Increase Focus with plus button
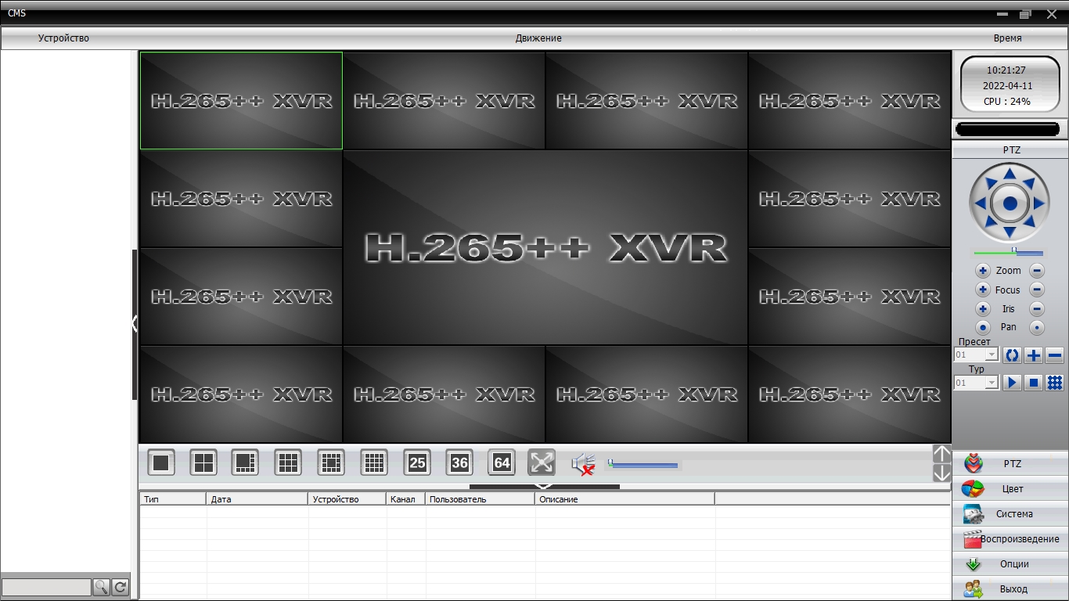 click(983, 290)
